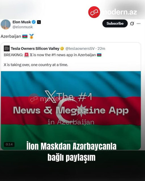The height and width of the screenshot is (181, 145).
Task: Click the blue verified badge beside Elon Musk
Action: [34, 22]
